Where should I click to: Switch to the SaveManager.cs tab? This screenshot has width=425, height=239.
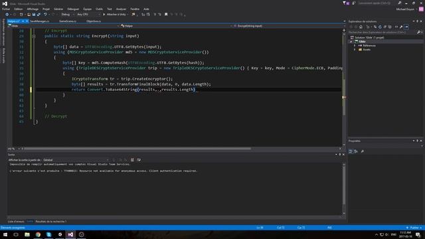point(40,21)
